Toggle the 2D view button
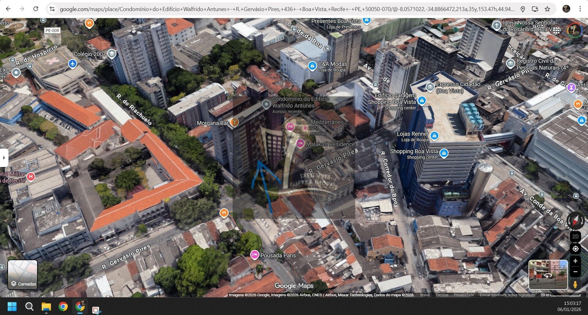Viewport: 588px width, 315px height. tap(575, 237)
